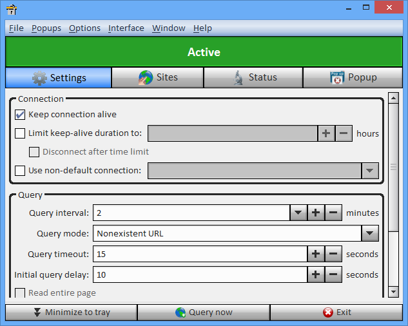408x326 pixels.
Task: Open the Popups menu
Action: point(46,28)
